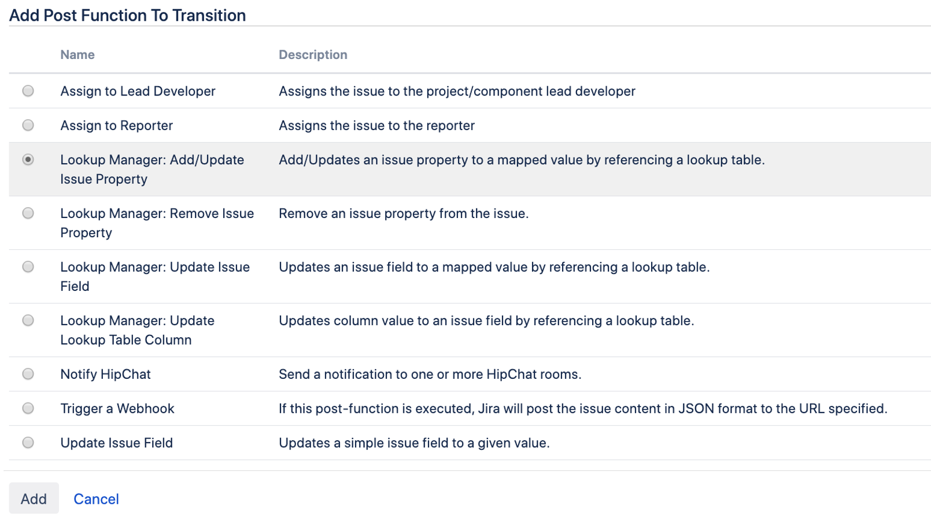Choose Lookup Manager Add/Update Issue Property radio
This screenshot has height=524, width=931.
28,160
